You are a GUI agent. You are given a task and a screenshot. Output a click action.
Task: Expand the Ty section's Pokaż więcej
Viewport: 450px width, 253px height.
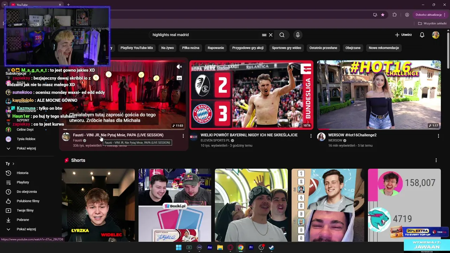click(27, 229)
